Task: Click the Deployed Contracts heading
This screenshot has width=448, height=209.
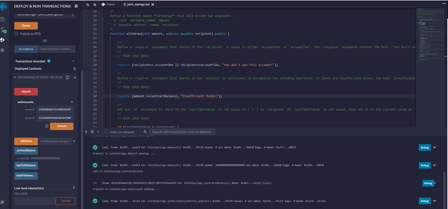Action: (x=28, y=69)
